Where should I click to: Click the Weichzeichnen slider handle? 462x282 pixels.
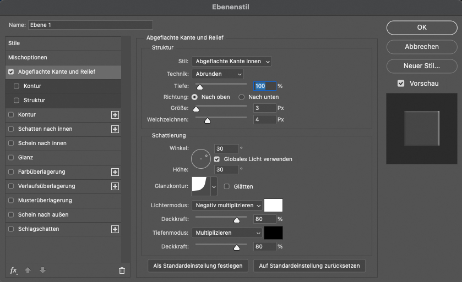point(208,120)
